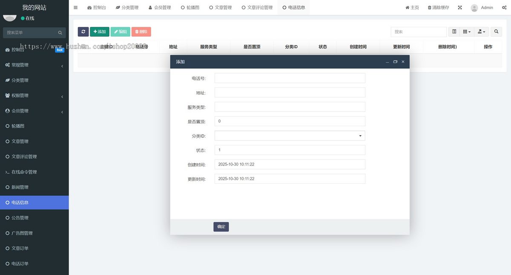511x275 pixels.
Task: Toggle the table card view icon
Action: (x=454, y=32)
